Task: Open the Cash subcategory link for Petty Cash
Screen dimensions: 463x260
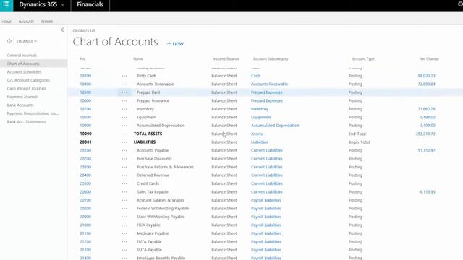Action: click(255, 76)
